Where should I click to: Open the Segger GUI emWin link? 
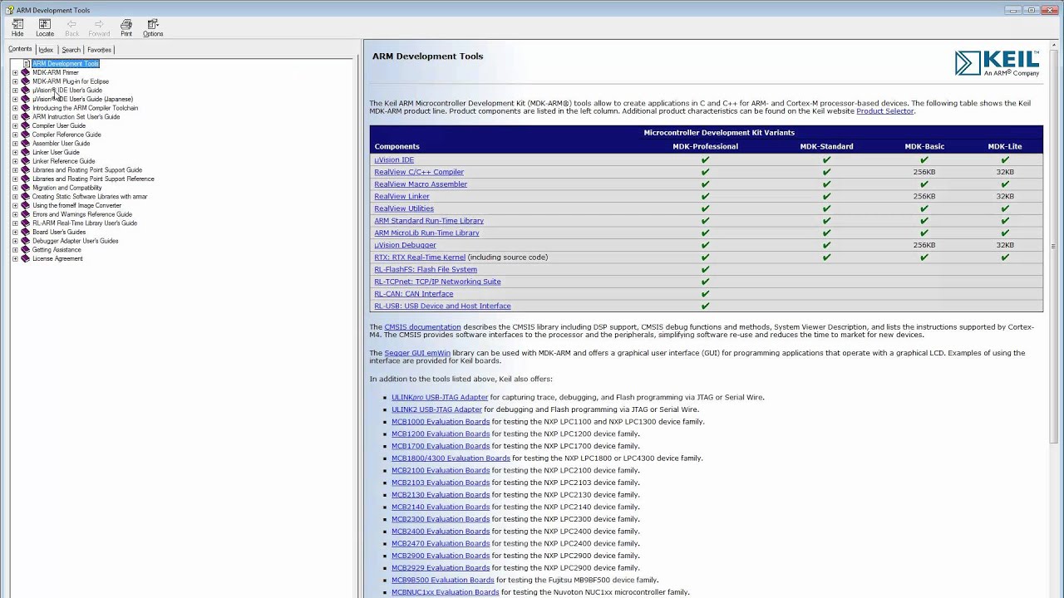tap(417, 353)
